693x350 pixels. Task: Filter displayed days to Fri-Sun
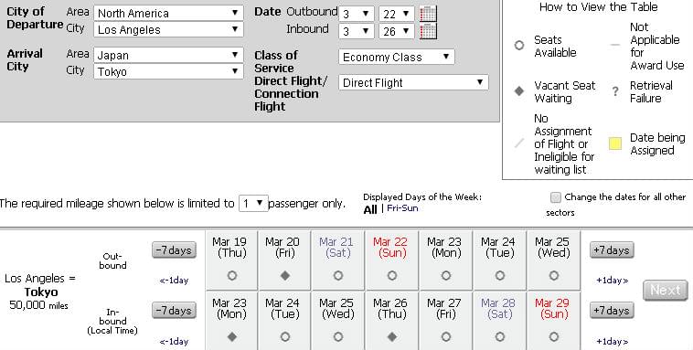click(x=402, y=208)
